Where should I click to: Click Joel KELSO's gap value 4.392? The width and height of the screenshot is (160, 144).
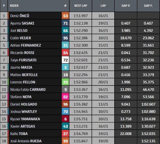pos(148,31)
